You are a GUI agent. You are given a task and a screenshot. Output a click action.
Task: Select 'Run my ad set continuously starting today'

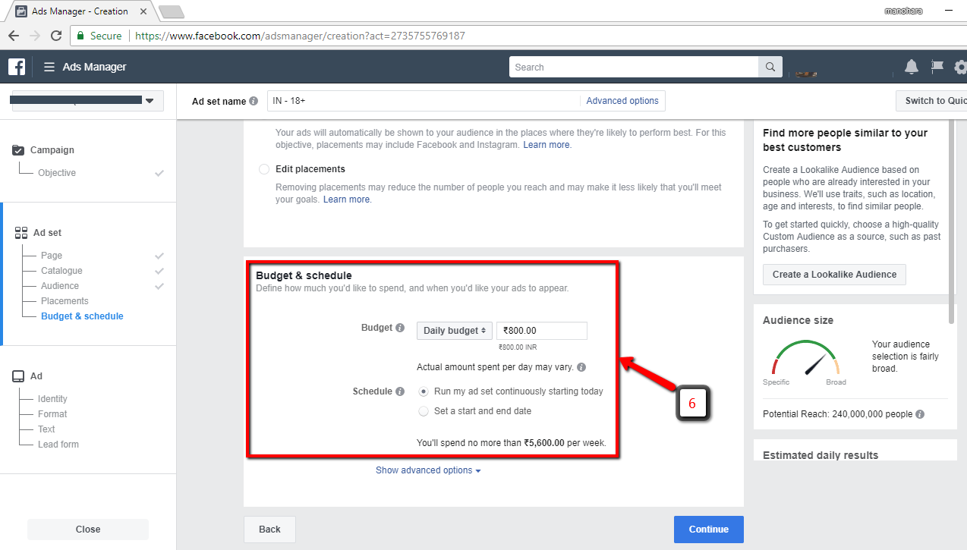(x=424, y=391)
